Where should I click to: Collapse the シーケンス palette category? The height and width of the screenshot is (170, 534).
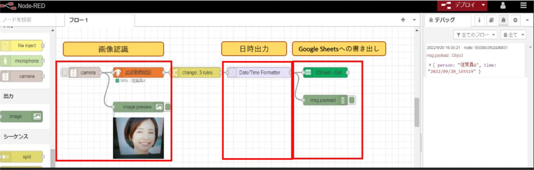pyautogui.click(x=16, y=136)
